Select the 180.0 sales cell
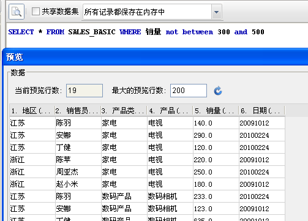 216,184
